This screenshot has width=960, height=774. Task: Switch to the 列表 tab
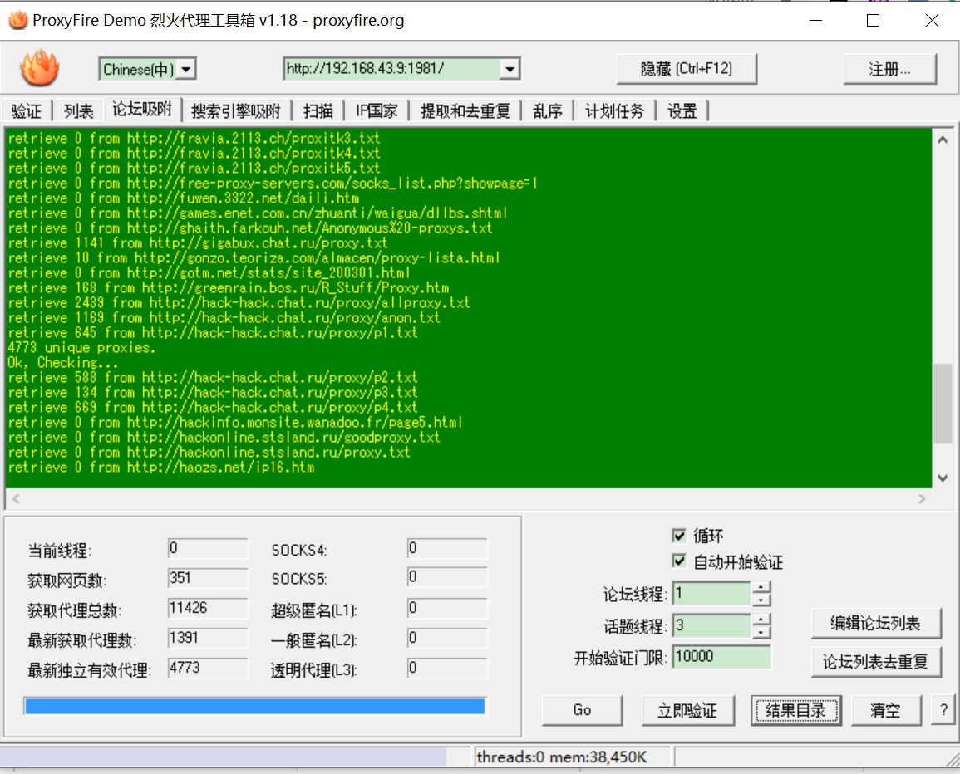tap(78, 111)
